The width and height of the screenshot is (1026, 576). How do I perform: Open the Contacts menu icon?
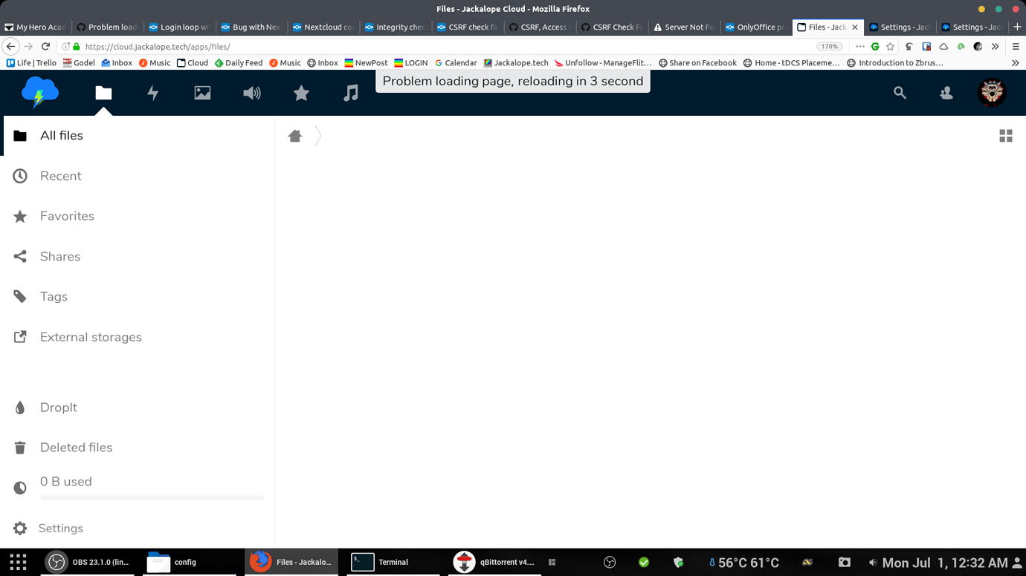tap(946, 93)
